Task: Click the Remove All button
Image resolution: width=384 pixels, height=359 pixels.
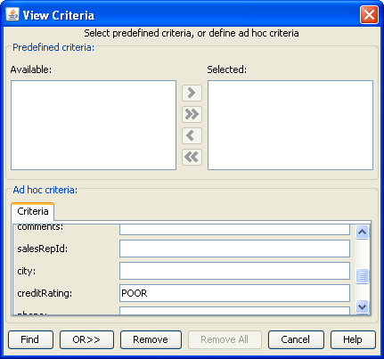Action: 225,339
